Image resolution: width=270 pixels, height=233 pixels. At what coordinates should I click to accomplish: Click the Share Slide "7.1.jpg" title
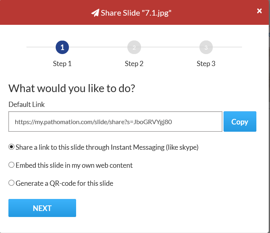click(136, 13)
